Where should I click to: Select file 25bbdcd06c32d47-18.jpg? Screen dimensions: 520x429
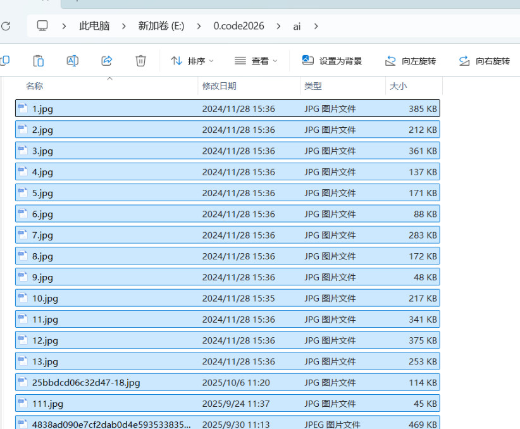(x=86, y=382)
